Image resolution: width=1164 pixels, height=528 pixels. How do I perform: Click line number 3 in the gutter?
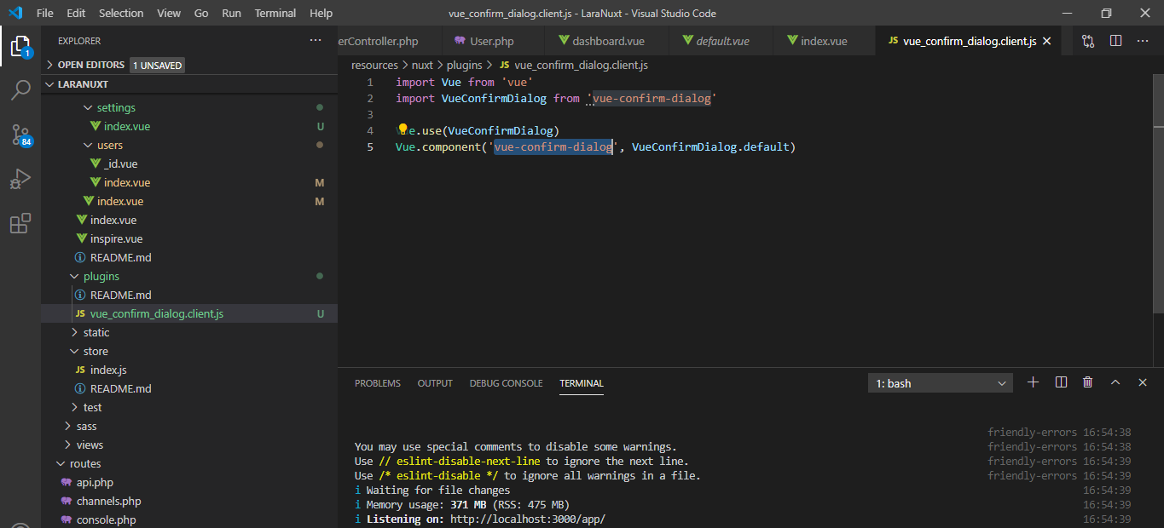coord(369,114)
